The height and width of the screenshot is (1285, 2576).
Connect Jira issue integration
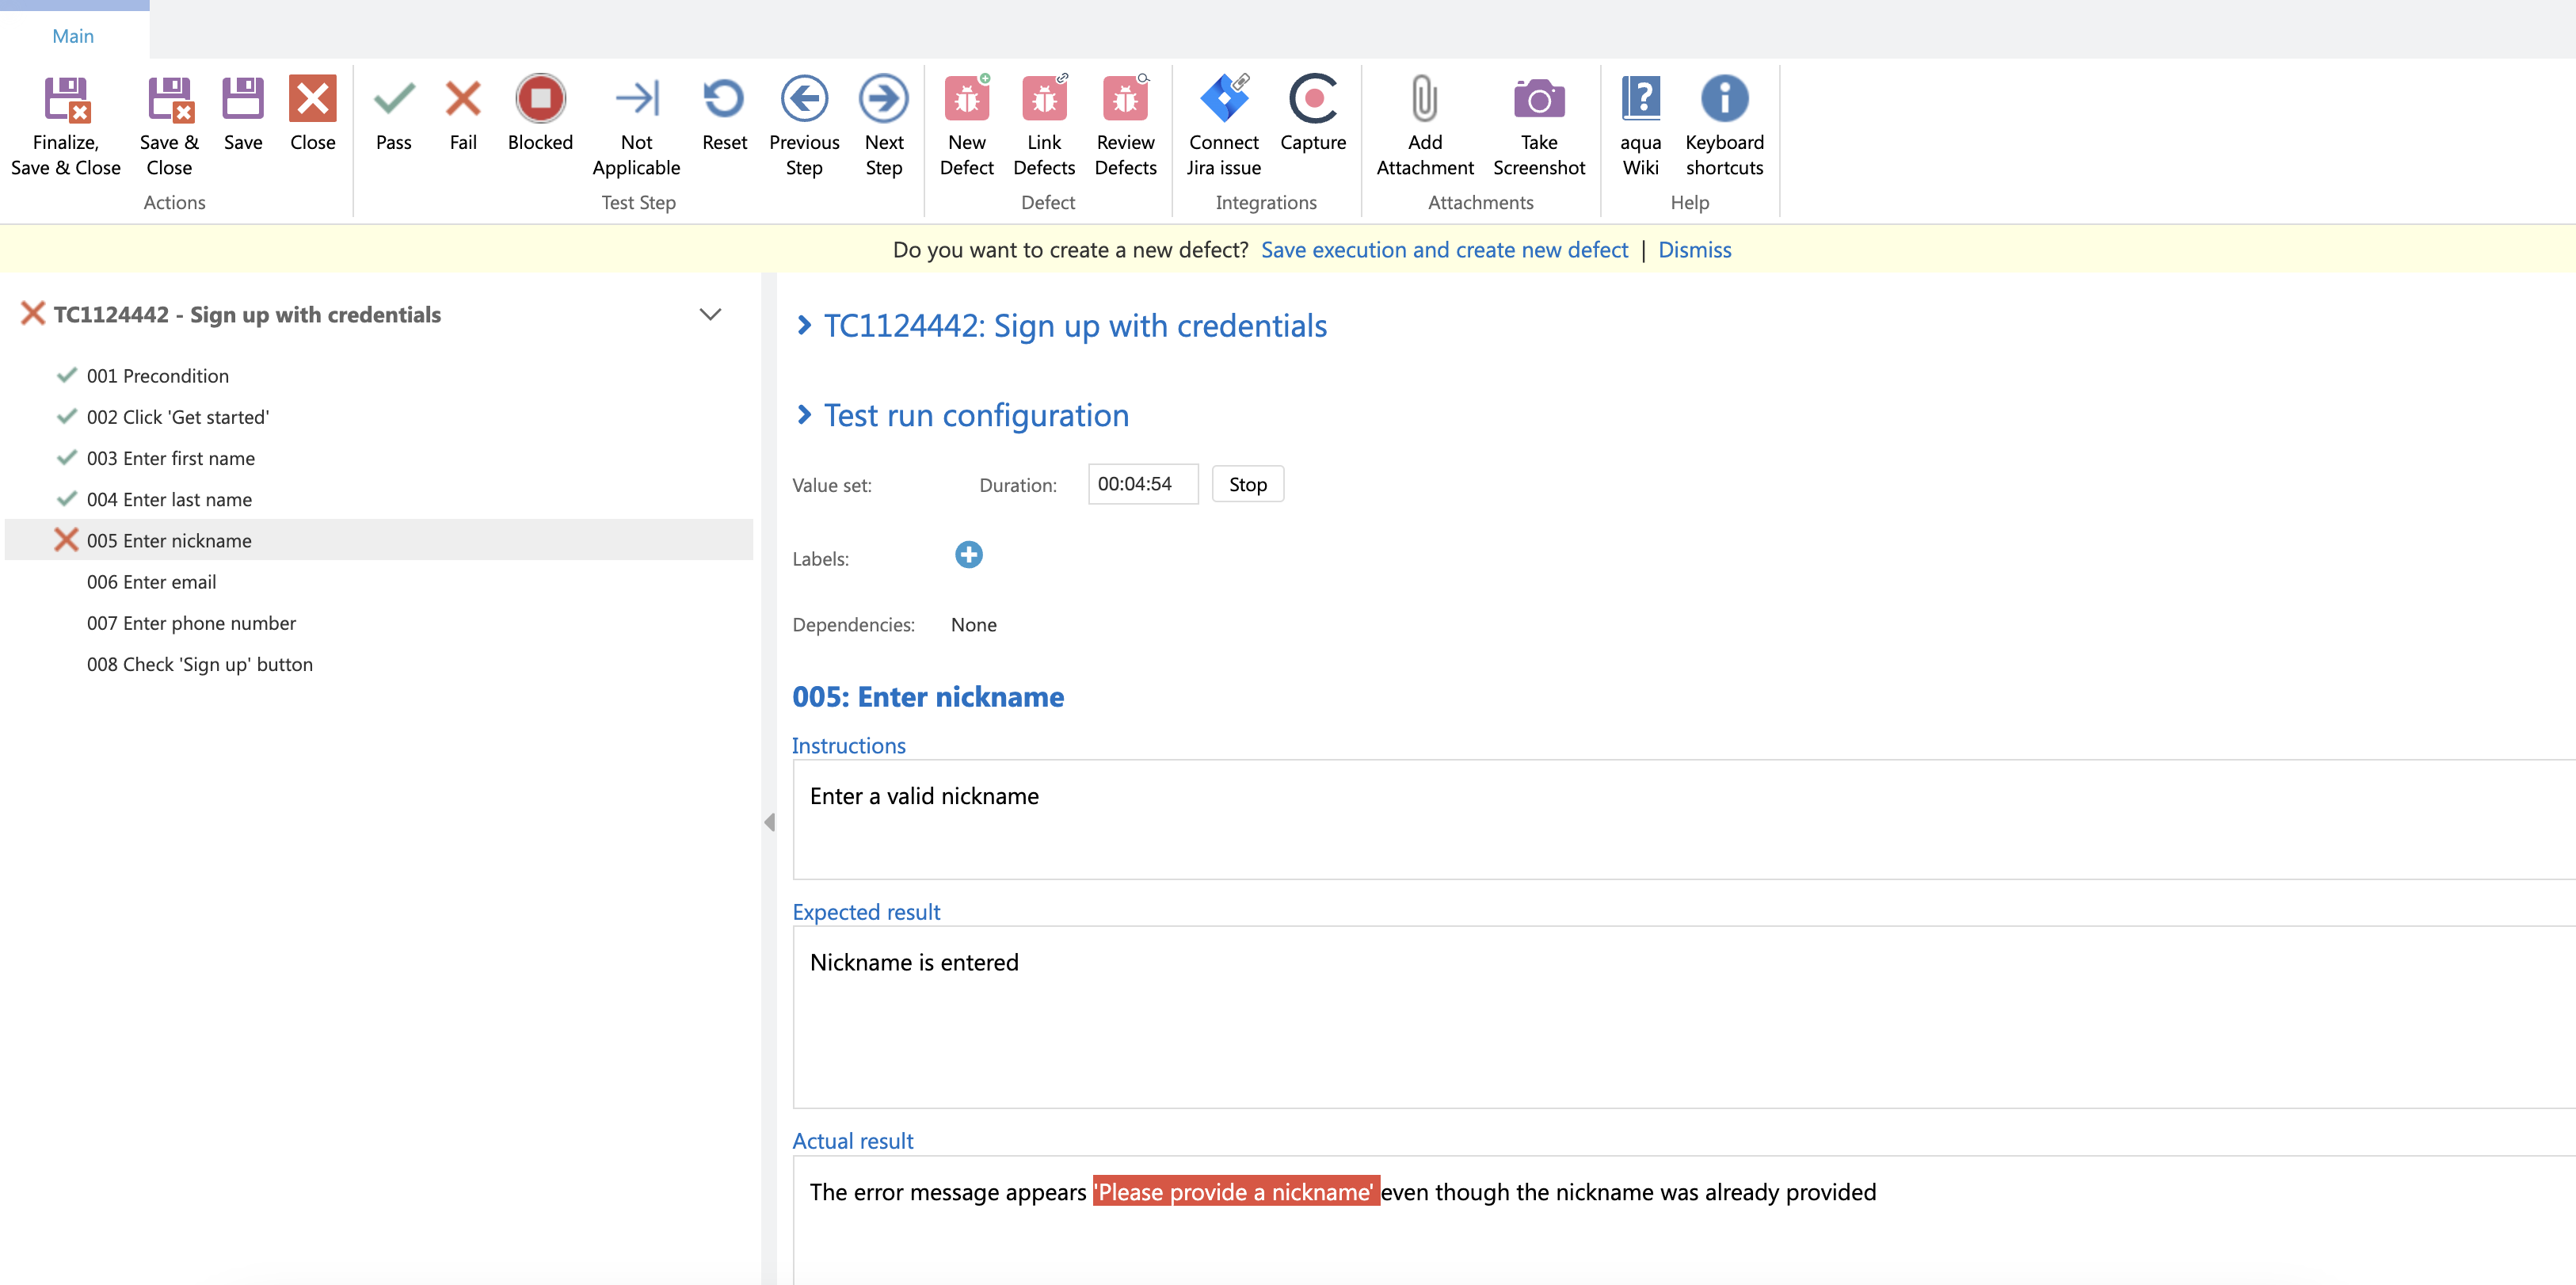click(1223, 99)
